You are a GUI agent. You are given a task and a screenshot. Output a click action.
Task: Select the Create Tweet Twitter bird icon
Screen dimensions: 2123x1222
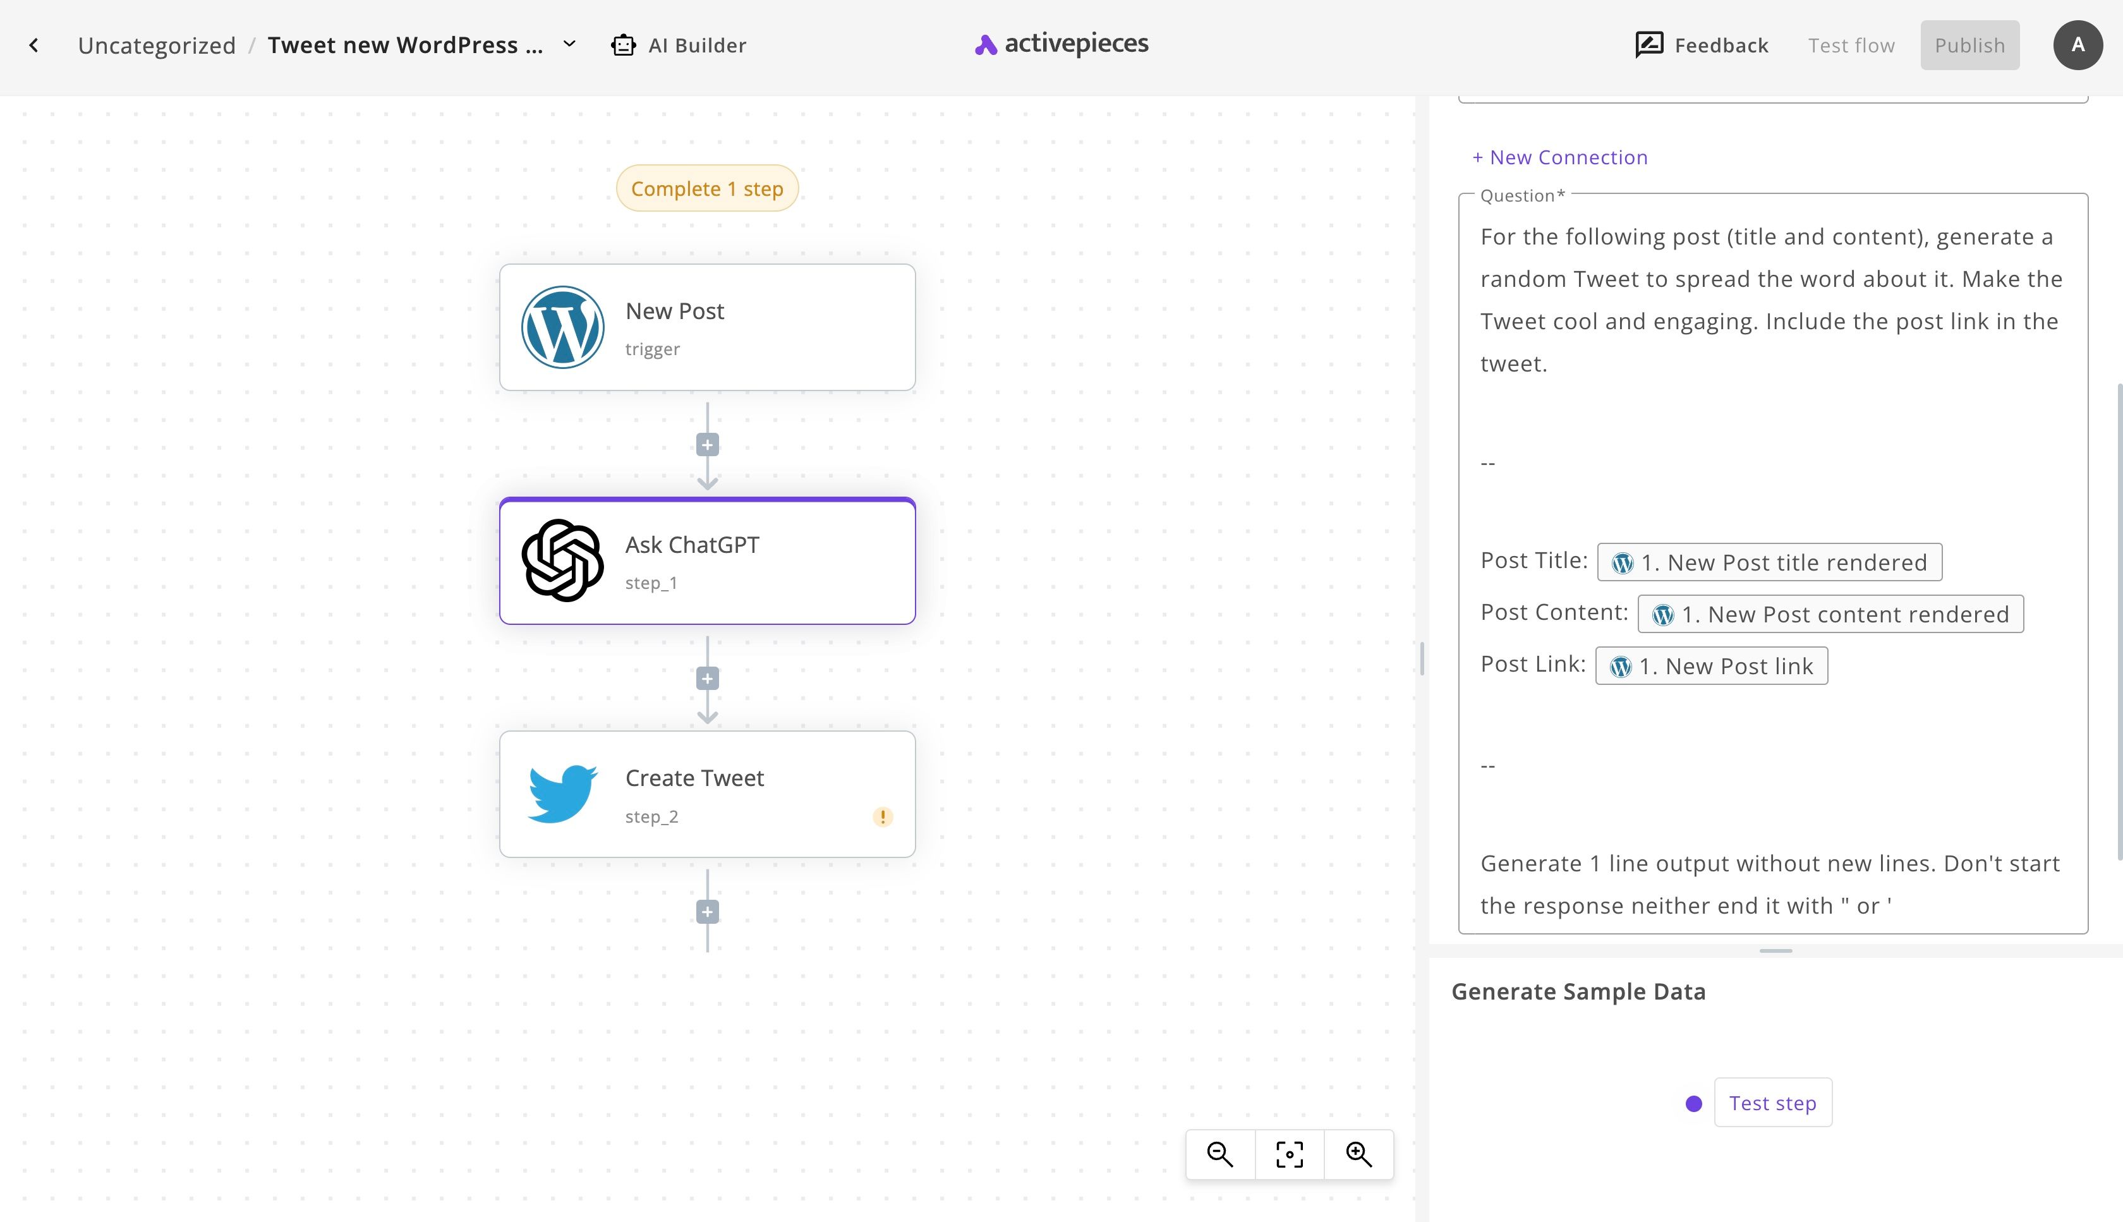562,794
